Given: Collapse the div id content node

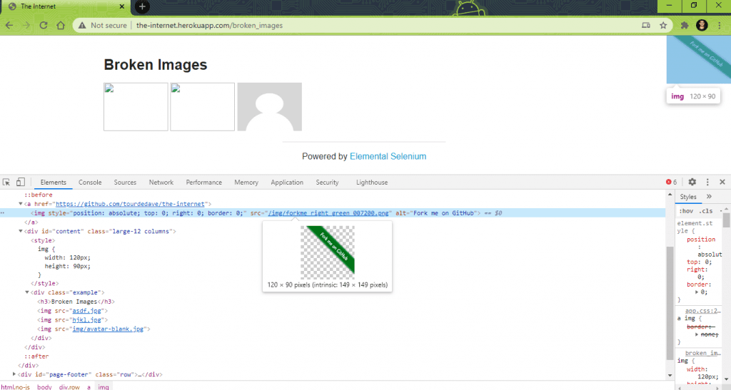Looking at the screenshot, I should click(21, 231).
